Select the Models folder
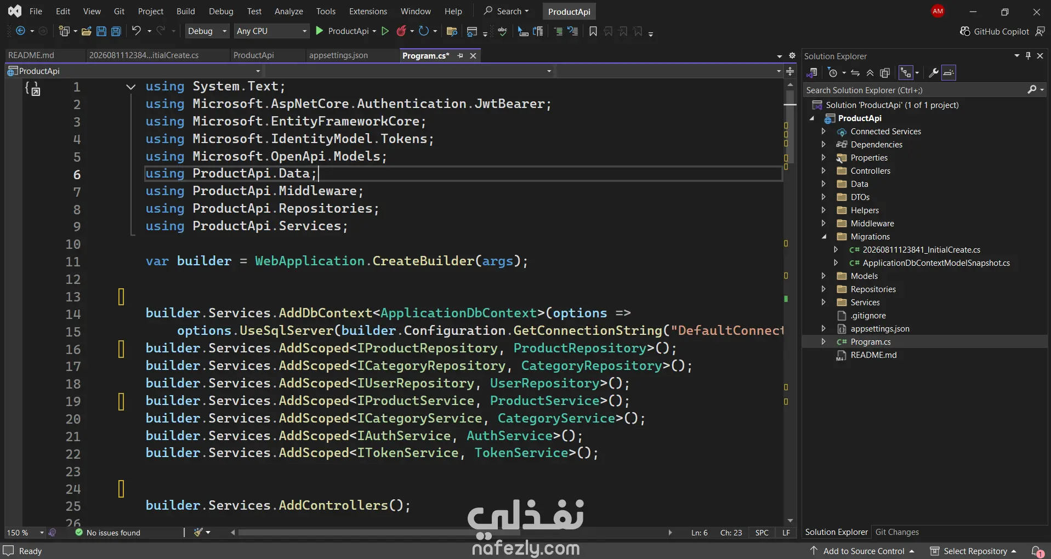The width and height of the screenshot is (1051, 559). [864, 276]
